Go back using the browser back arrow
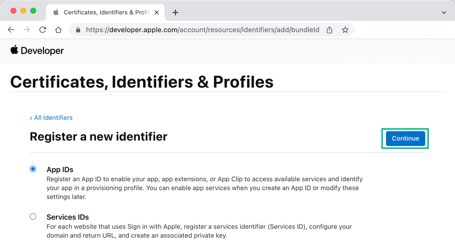The image size is (455, 249). tap(11, 30)
